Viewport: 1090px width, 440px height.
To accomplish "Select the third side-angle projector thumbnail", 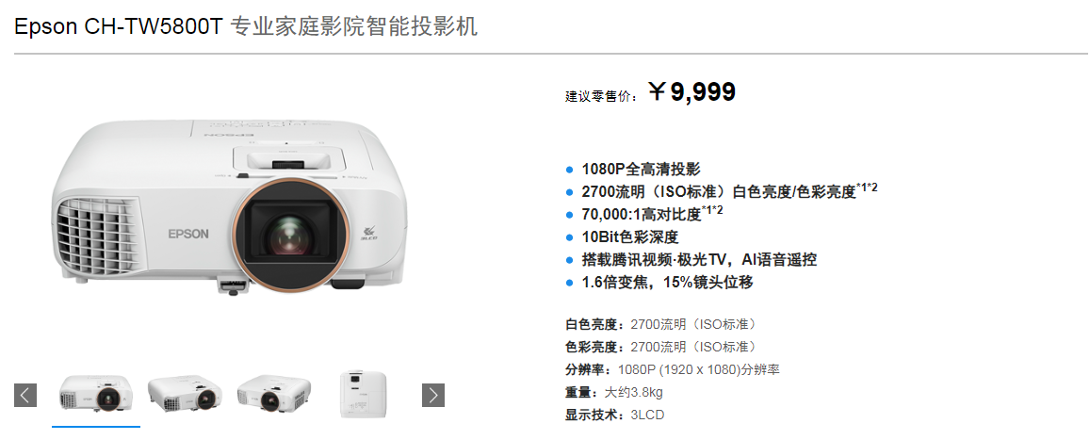I will click(x=273, y=394).
